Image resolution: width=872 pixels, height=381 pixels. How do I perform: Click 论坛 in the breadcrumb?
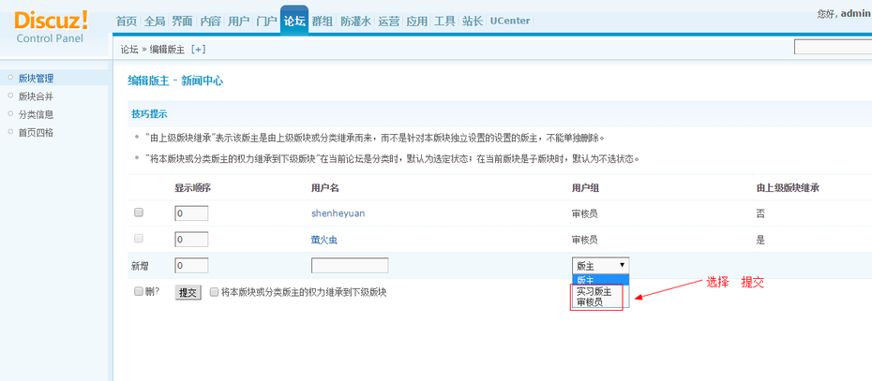pyautogui.click(x=129, y=50)
